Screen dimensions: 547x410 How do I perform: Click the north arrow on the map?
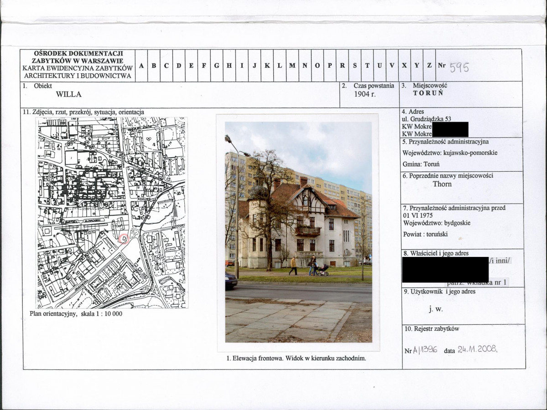pos(174,213)
